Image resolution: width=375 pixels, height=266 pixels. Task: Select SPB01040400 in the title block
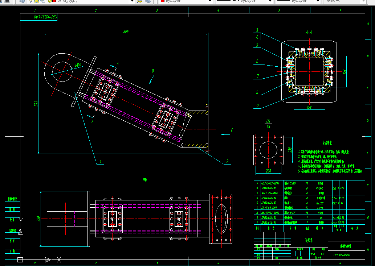coord(342,255)
